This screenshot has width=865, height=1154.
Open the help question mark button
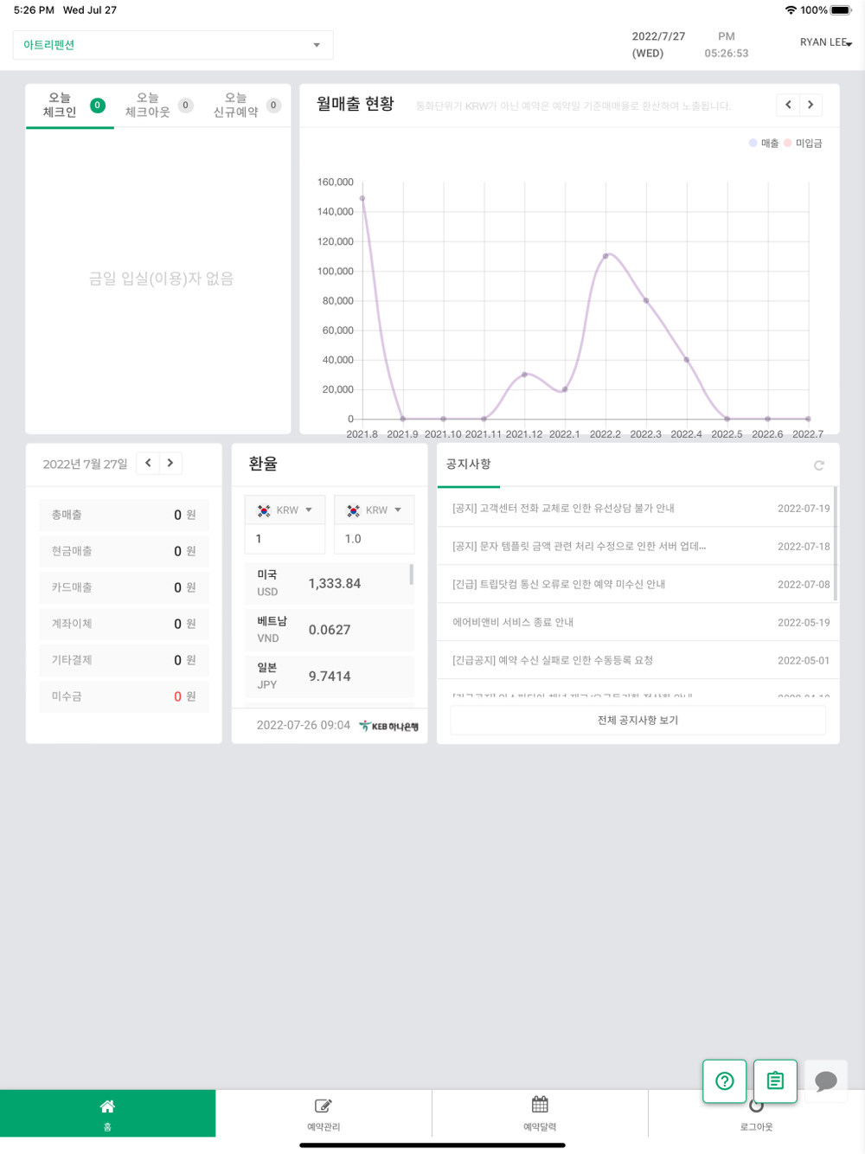(725, 1080)
